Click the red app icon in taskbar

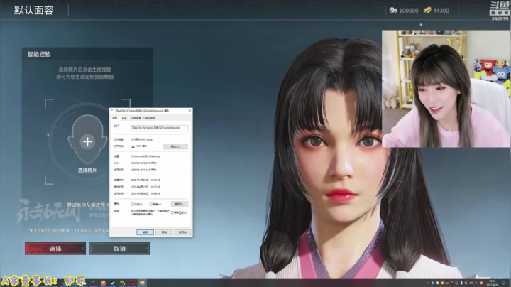(132, 283)
